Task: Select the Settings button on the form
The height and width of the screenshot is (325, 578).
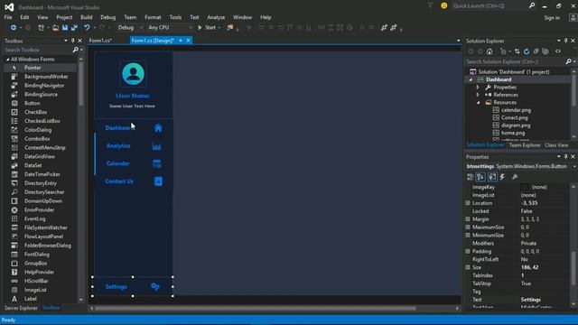Action: pyautogui.click(x=133, y=287)
